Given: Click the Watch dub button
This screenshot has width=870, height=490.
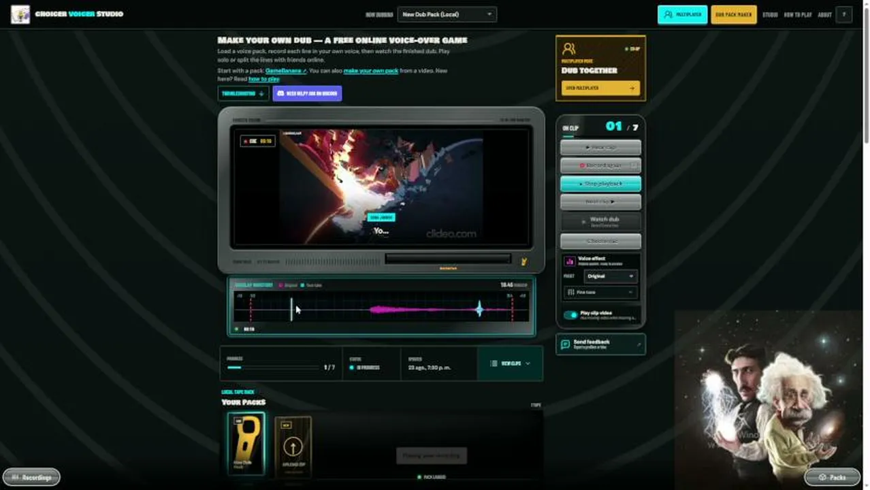Looking at the screenshot, I should click(x=600, y=221).
